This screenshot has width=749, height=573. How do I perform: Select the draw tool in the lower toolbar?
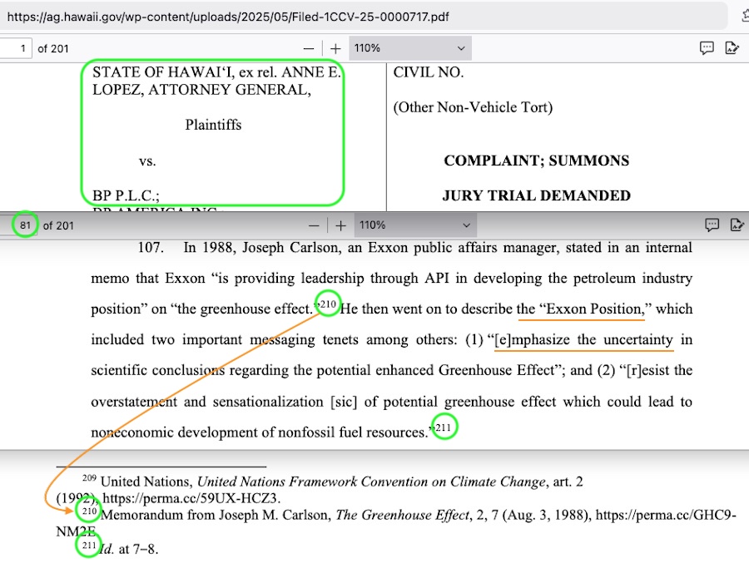tap(736, 225)
